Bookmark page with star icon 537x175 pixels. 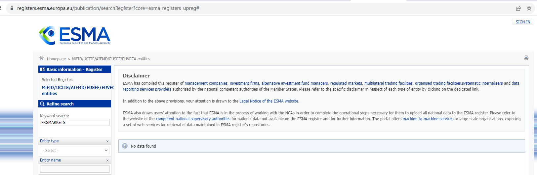(x=529, y=8)
